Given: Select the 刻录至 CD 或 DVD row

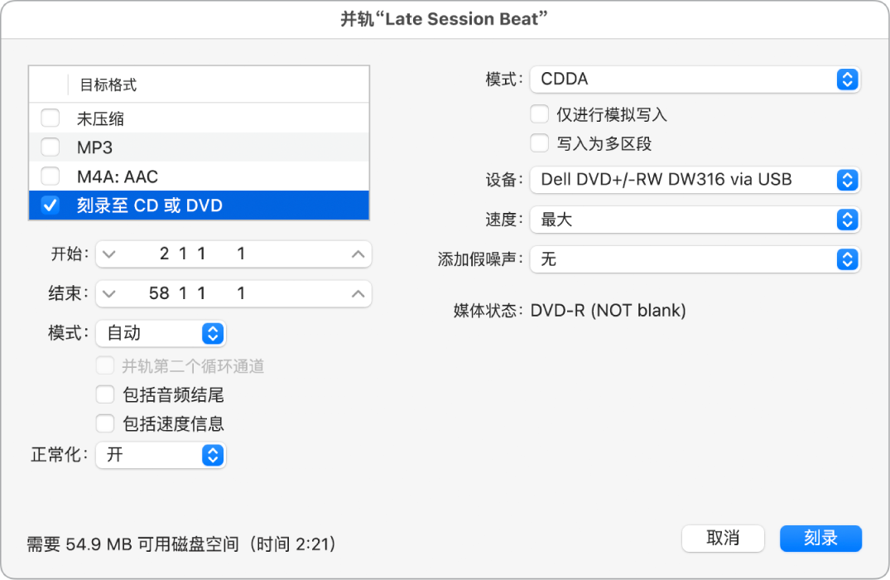Looking at the screenshot, I should point(199,205).
